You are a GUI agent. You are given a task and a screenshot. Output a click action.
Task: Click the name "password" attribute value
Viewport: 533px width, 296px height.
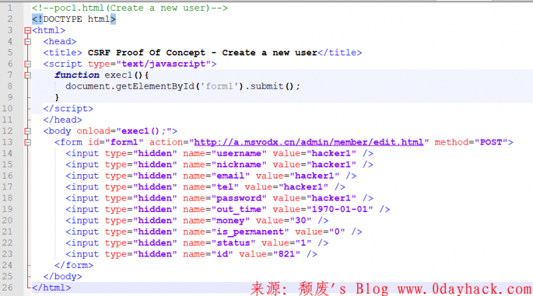coord(239,199)
